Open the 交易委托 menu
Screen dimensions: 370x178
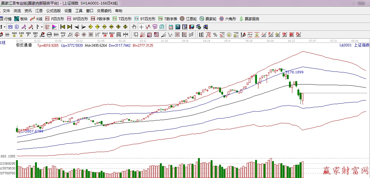pos(104,11)
